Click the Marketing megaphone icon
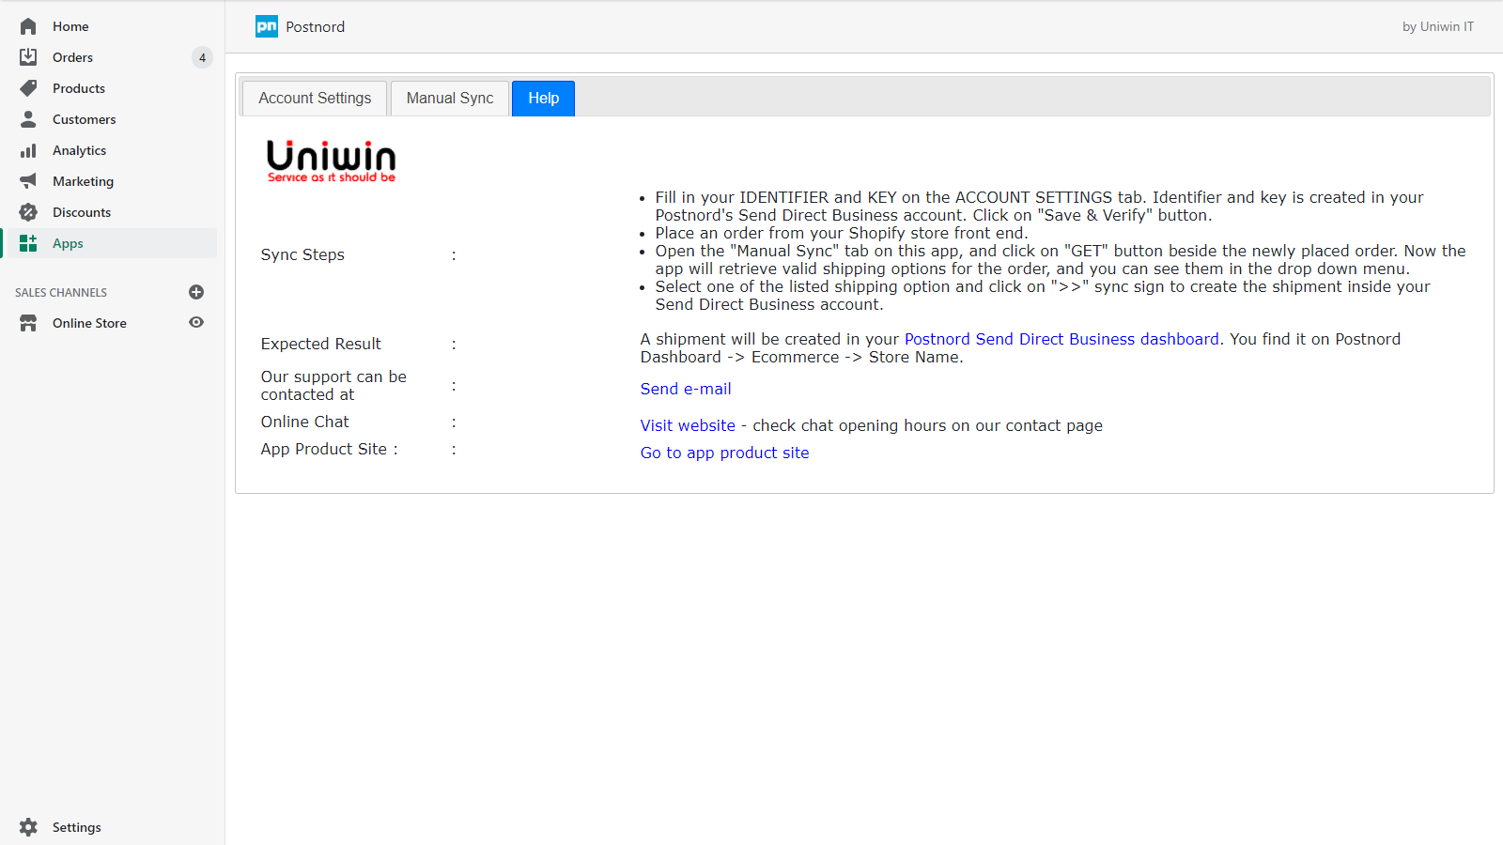 tap(28, 181)
